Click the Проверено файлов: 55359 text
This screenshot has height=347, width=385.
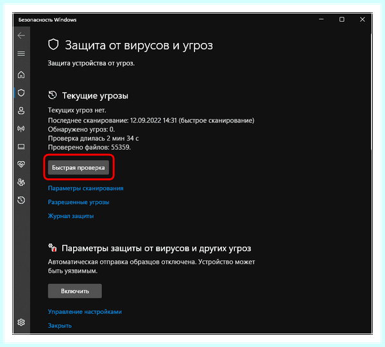click(x=89, y=148)
